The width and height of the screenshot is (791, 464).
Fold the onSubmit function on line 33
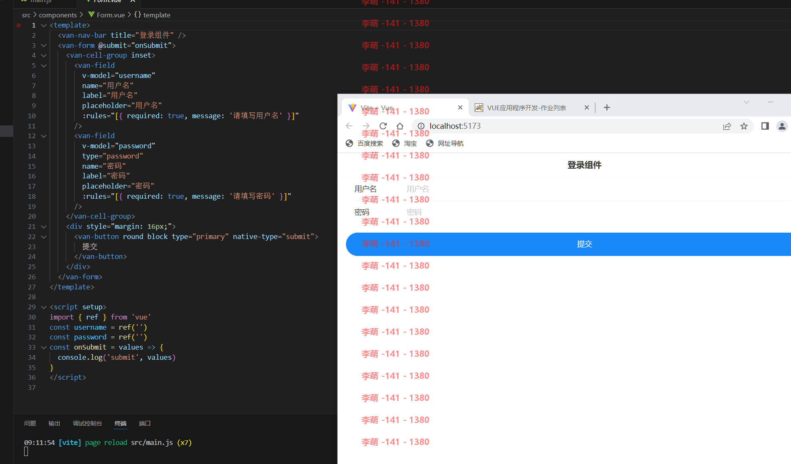[44, 347]
